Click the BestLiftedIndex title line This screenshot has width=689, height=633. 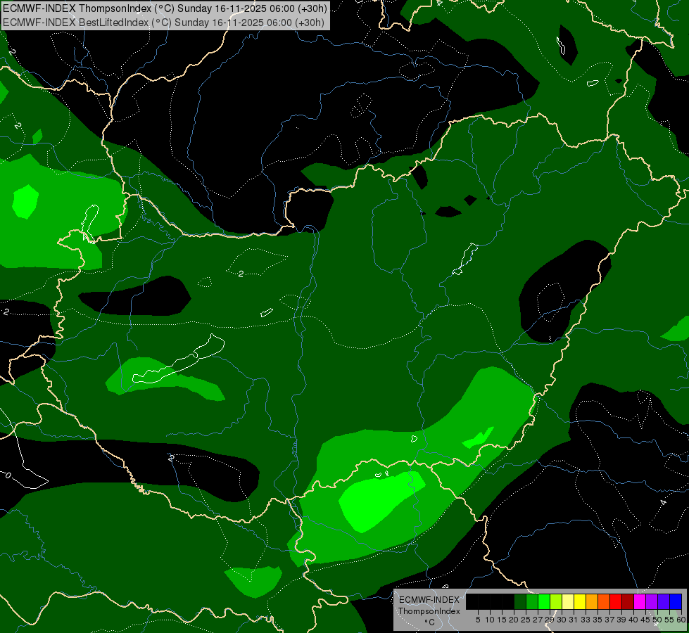tap(163, 23)
